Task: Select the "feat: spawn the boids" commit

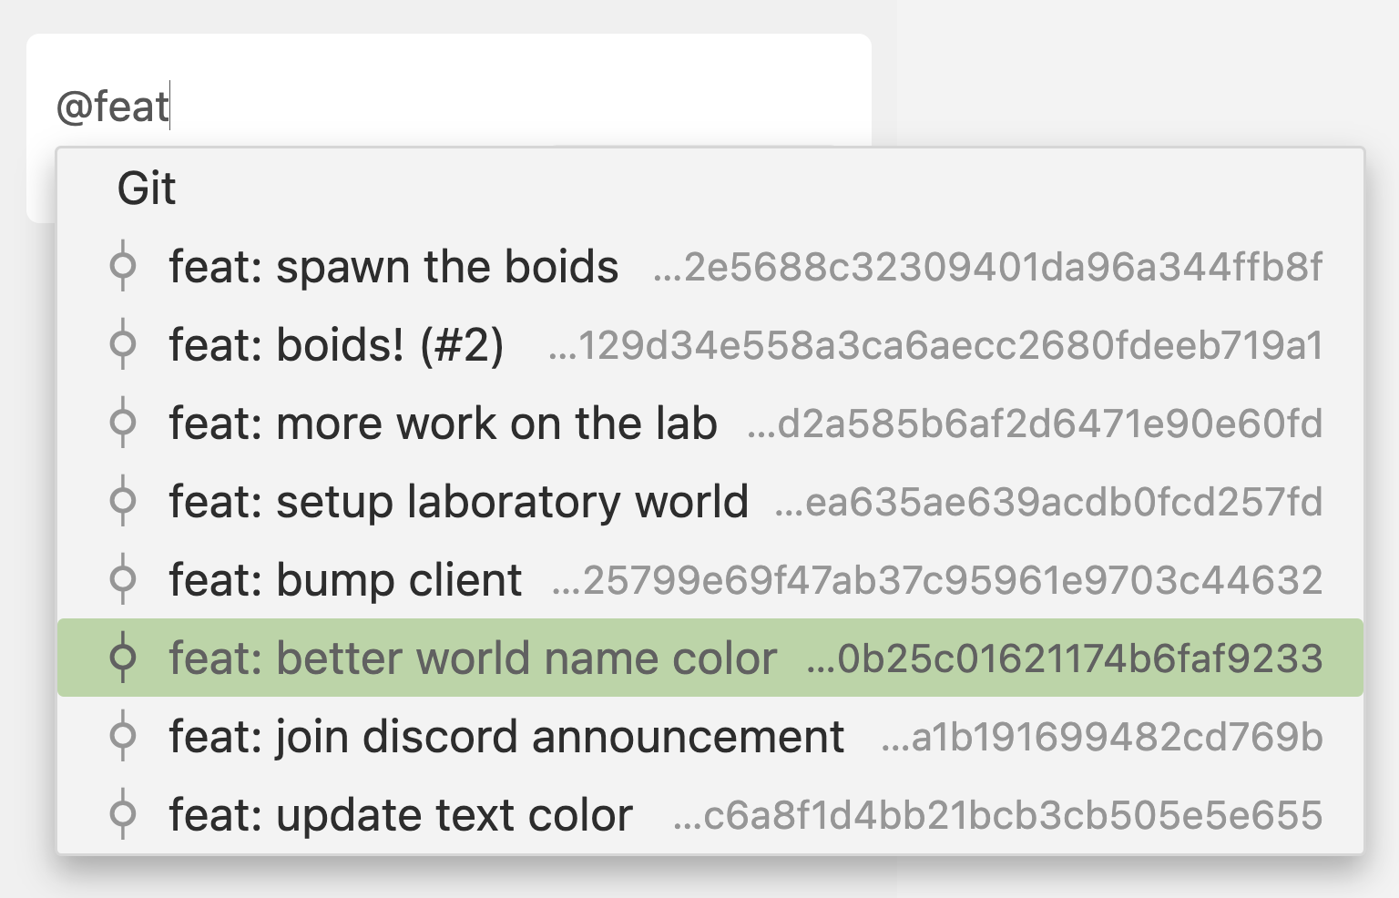Action: click(x=393, y=267)
